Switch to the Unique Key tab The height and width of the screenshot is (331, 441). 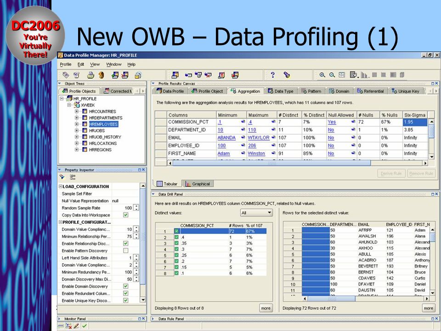coord(406,91)
